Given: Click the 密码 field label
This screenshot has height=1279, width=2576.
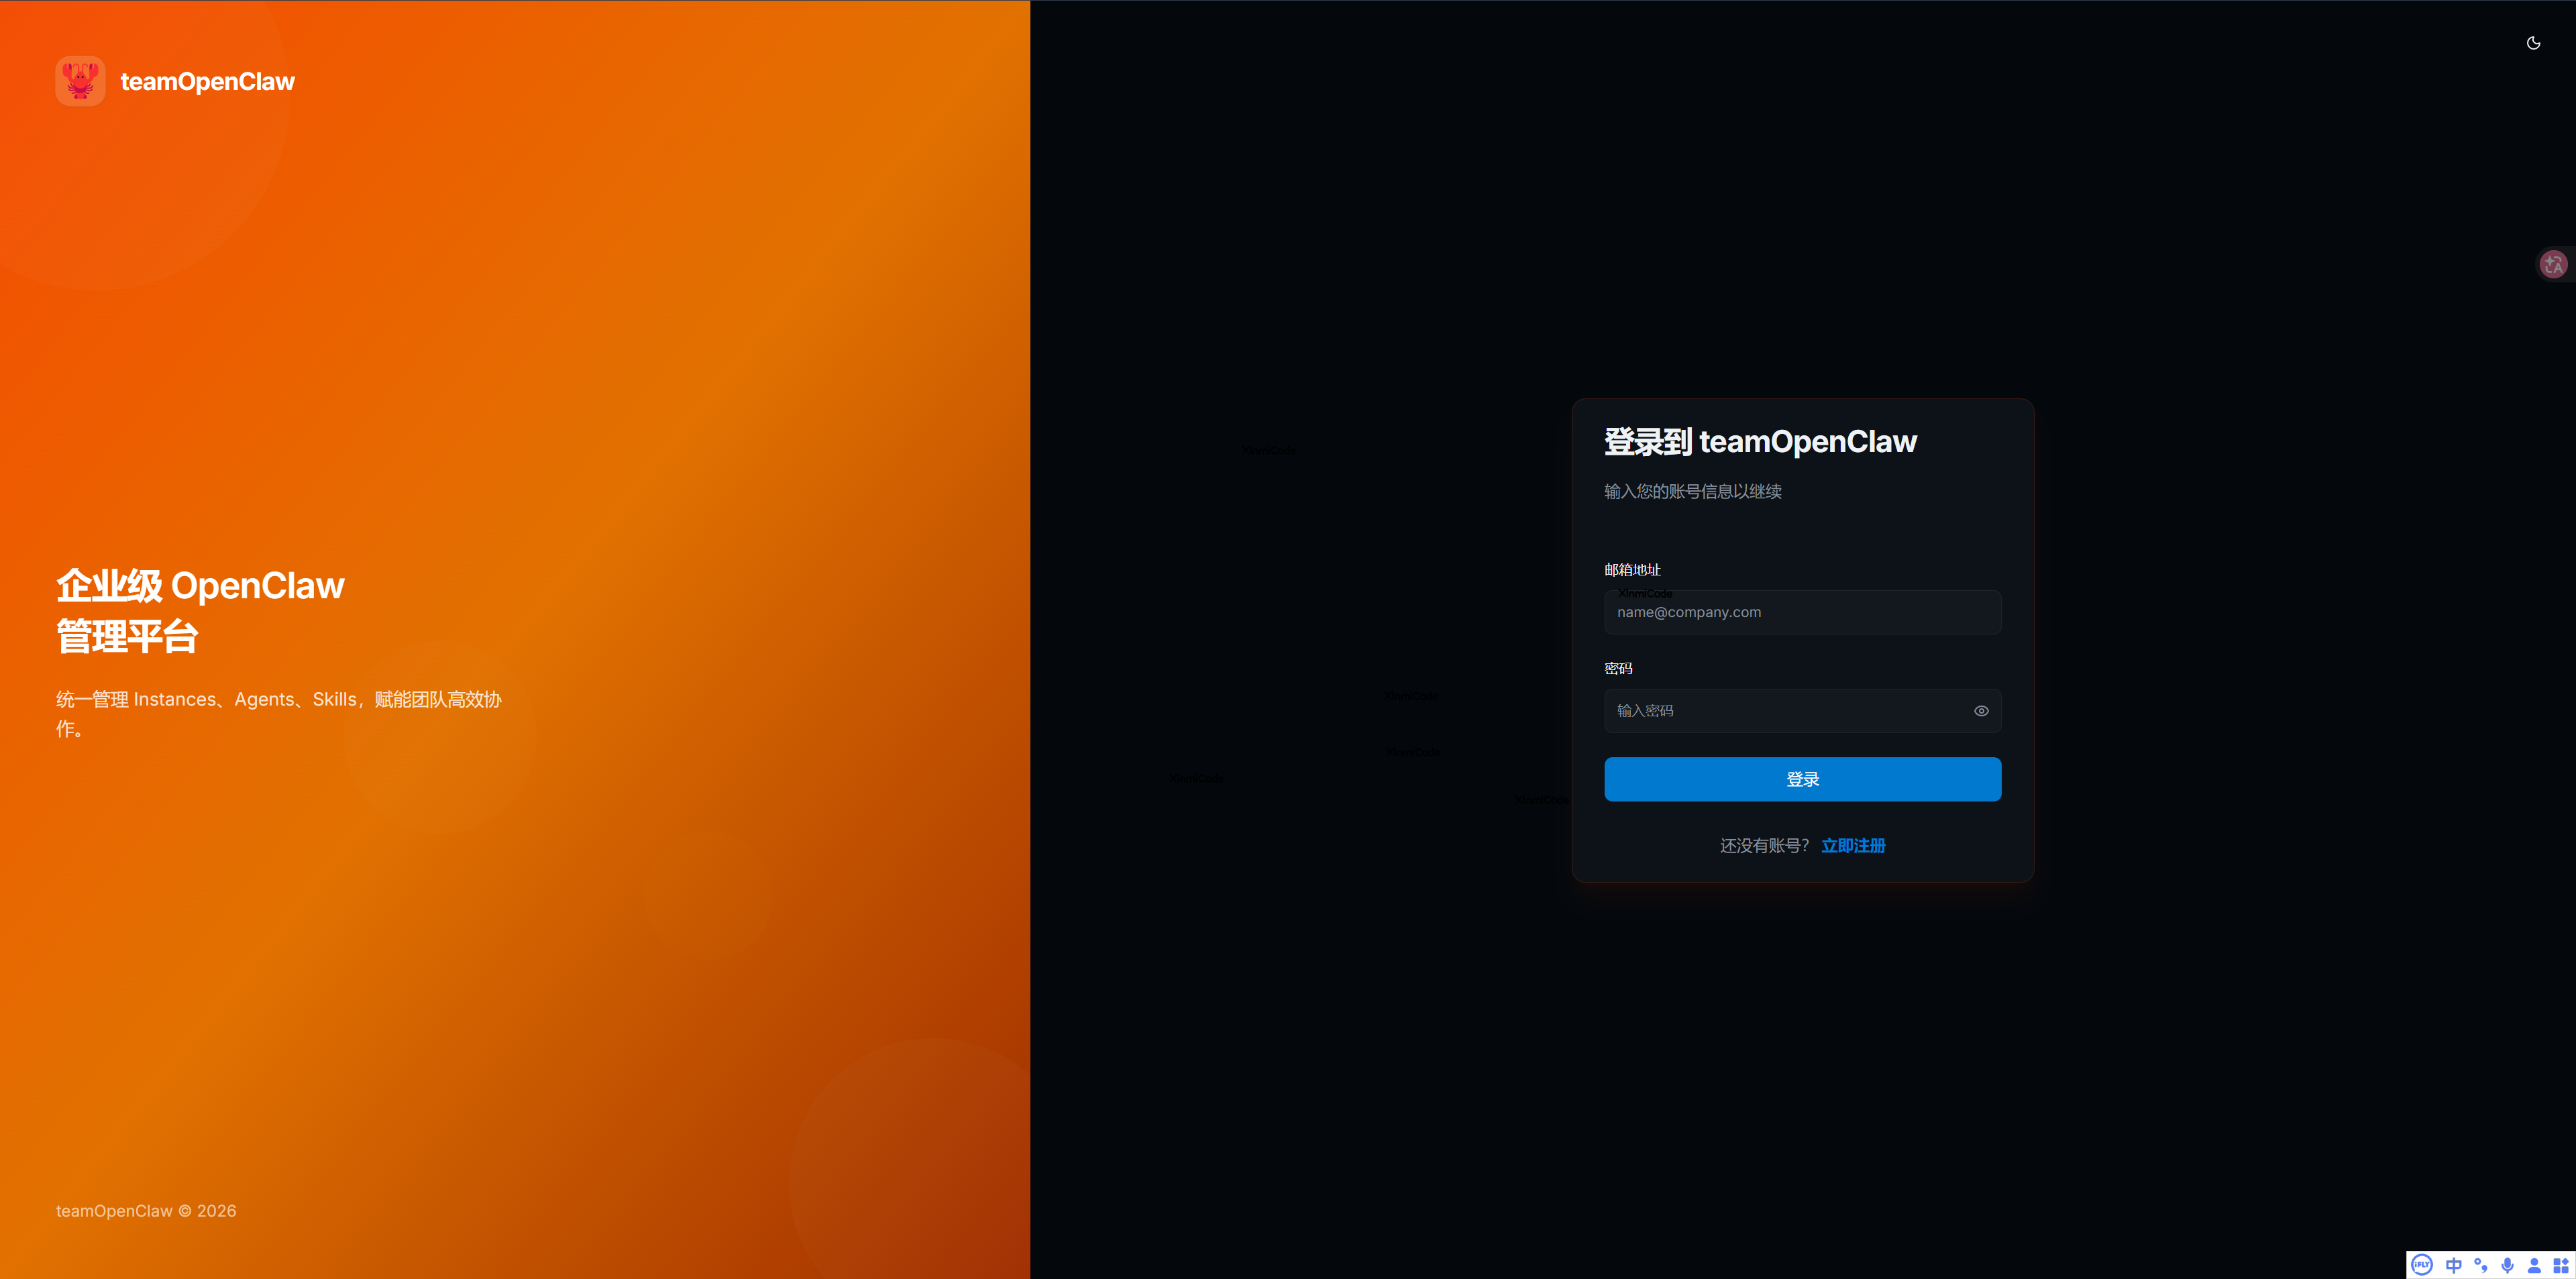Looking at the screenshot, I should (x=1618, y=667).
